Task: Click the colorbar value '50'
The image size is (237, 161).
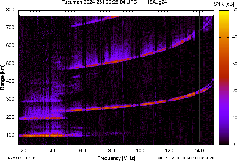Action: coord(235,10)
